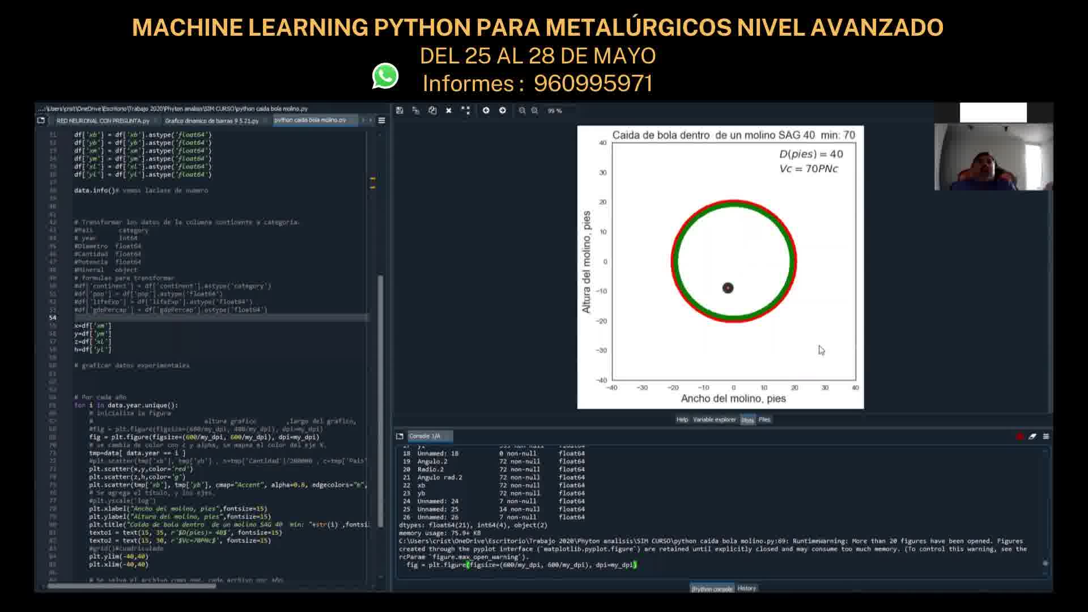
Task: Zoom out the plot view
Action: (x=522, y=110)
